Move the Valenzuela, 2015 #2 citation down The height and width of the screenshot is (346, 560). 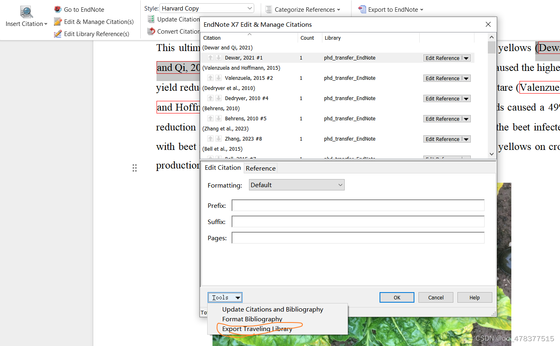point(219,78)
